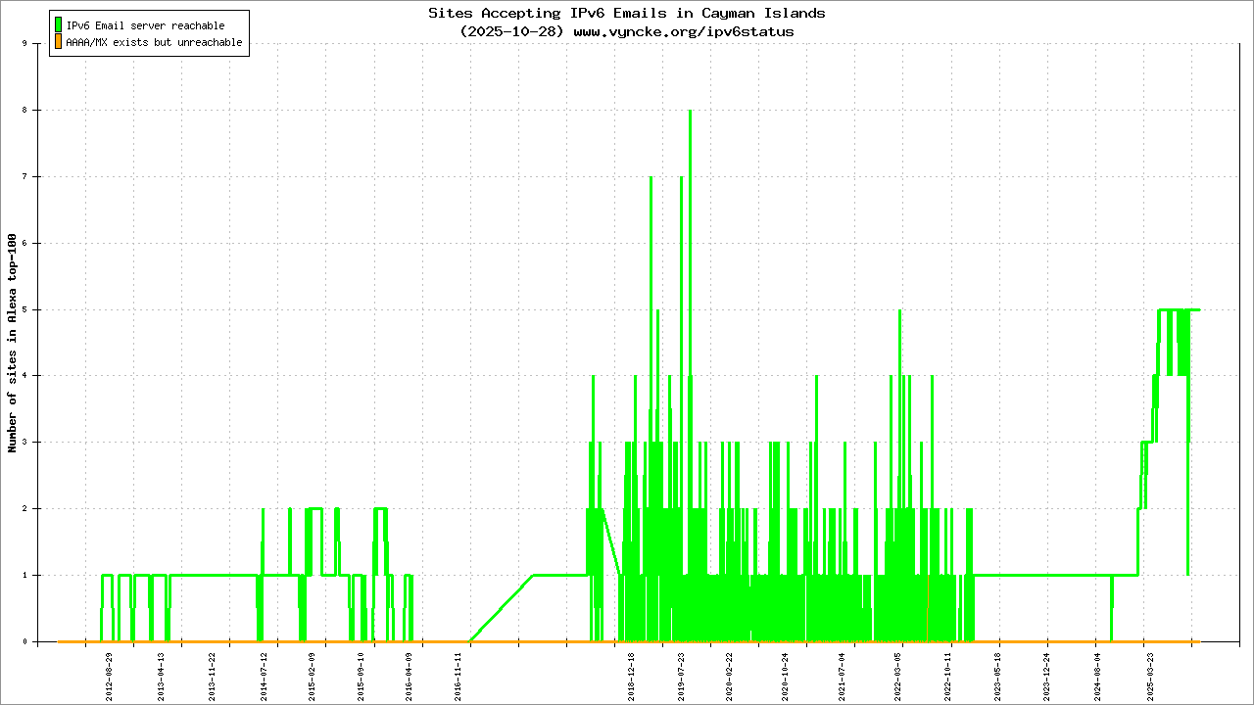The image size is (1254, 705).
Task: Select 'AAAA/MX exists but unreachable' legend label
Action: [154, 43]
